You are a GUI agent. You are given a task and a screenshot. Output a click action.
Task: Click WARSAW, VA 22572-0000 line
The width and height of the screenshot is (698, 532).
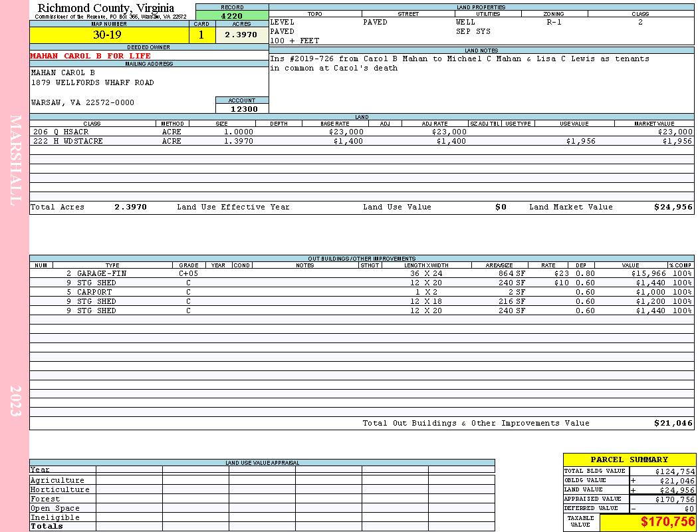[82, 103]
